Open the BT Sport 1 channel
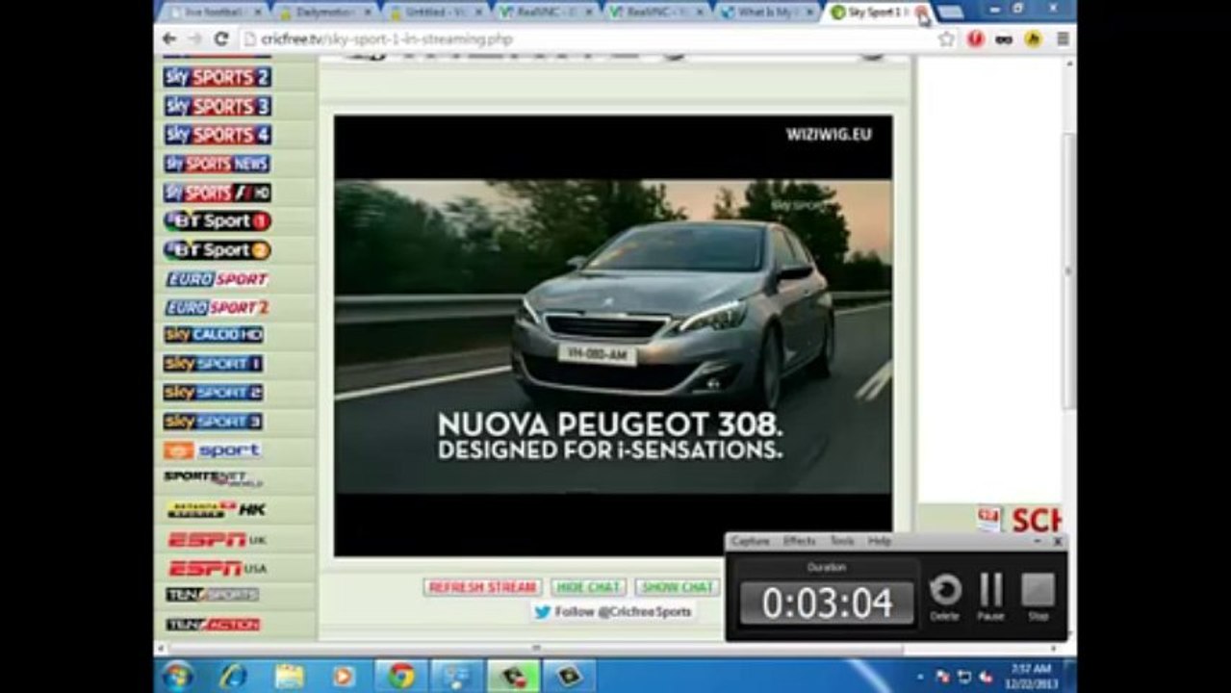 (217, 221)
